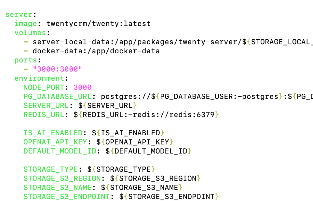Image resolution: width=313 pixels, height=201 pixels.
Task: Click the postgres:// connection string value
Action: pyautogui.click(x=207, y=97)
